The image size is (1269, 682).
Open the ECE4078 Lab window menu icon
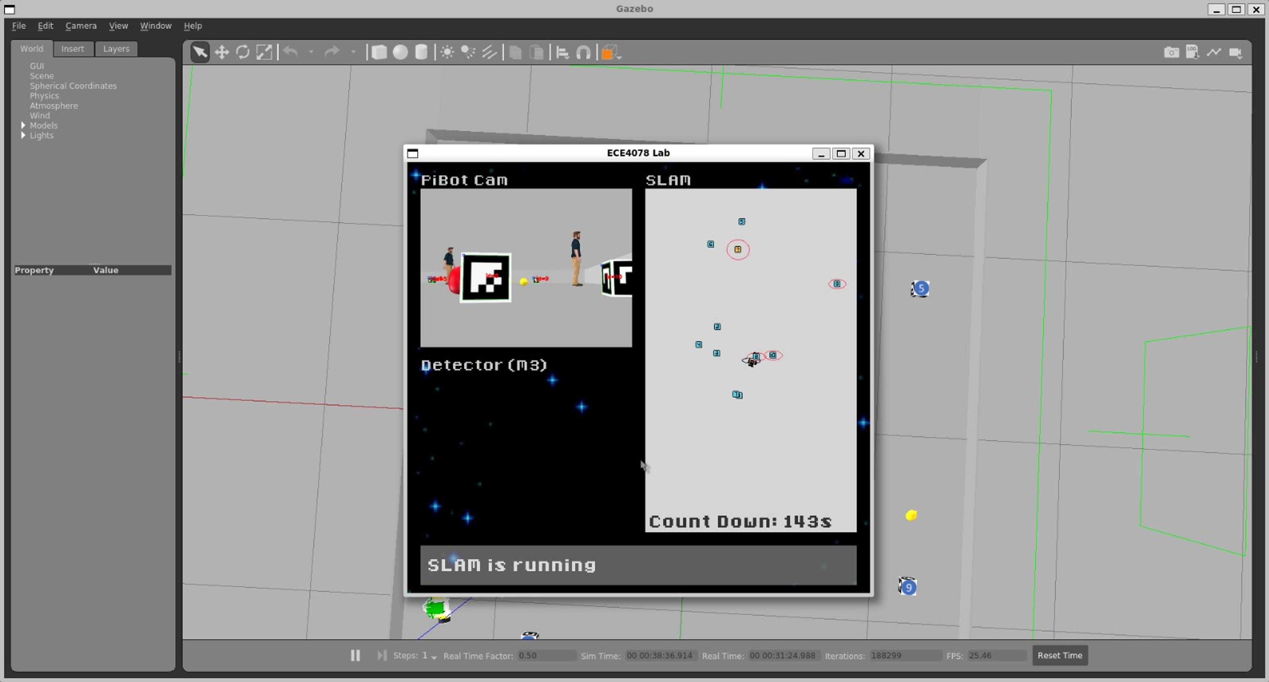[x=413, y=153]
